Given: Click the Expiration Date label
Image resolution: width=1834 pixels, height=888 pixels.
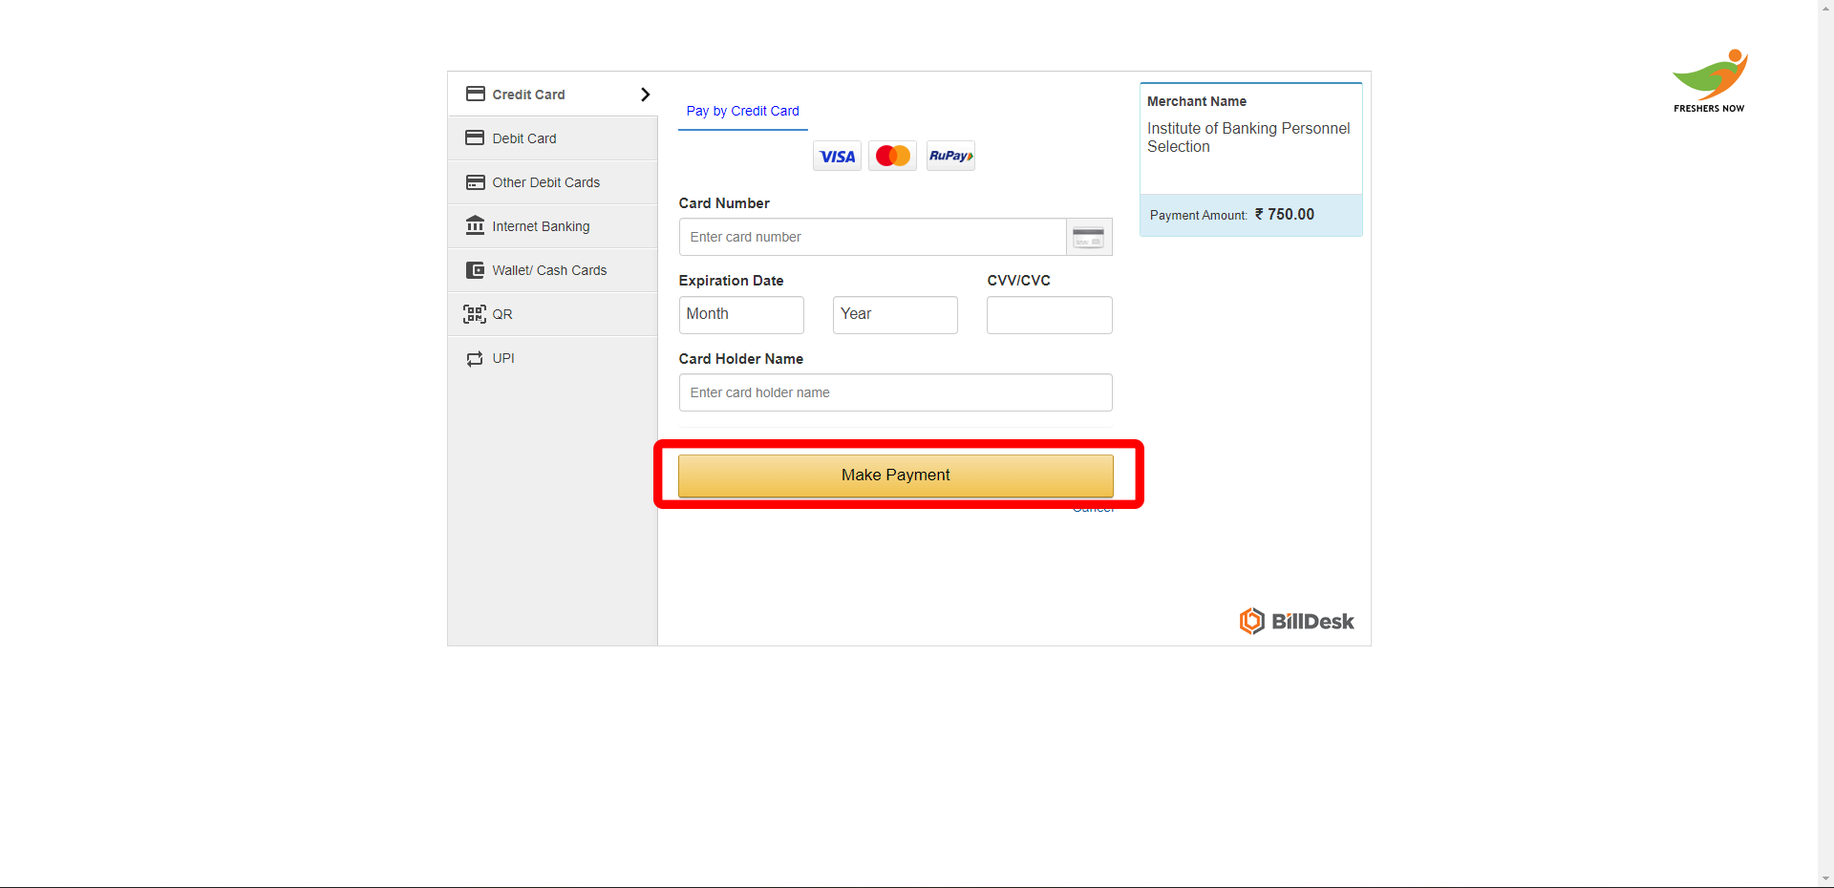Looking at the screenshot, I should (731, 281).
